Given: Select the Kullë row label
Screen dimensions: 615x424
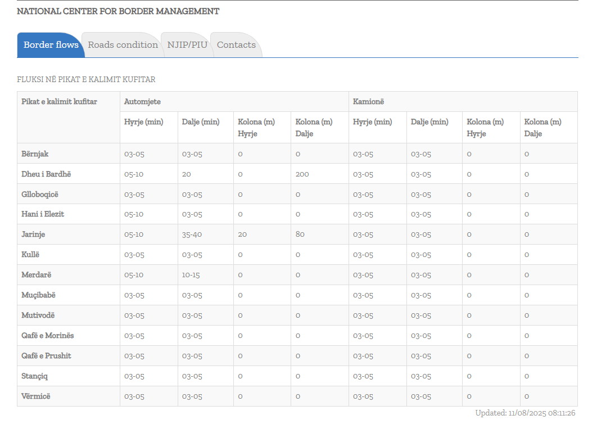Looking at the screenshot, I should tap(30, 255).
